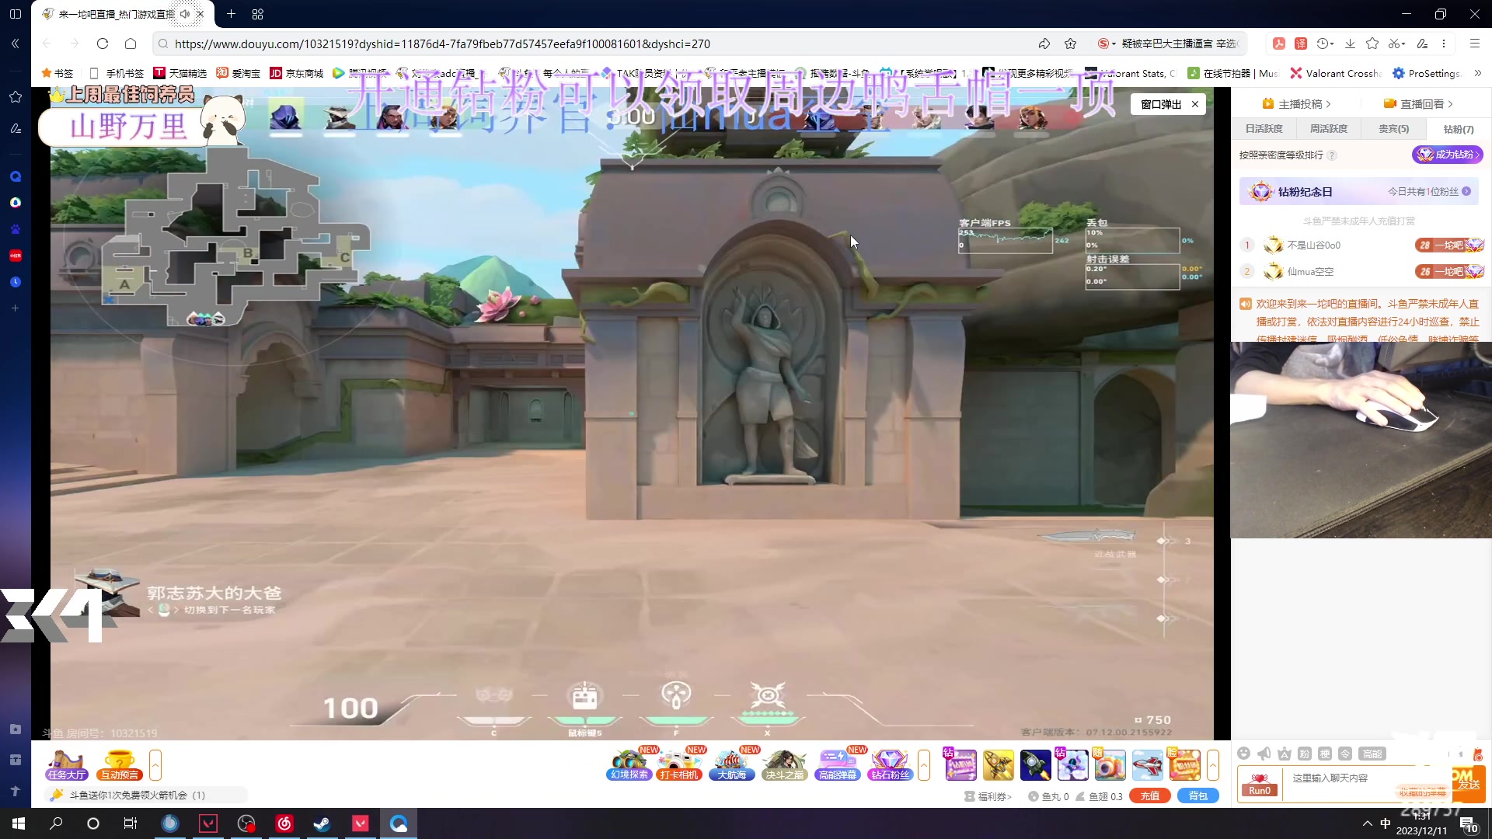Open the 大航海 voyage activity icon
Viewport: 1492px width, 839px height.
(x=731, y=764)
